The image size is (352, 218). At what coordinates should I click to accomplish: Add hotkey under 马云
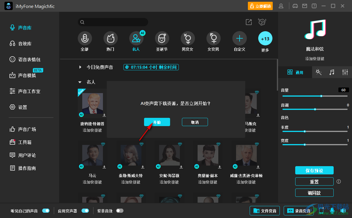tap(92, 182)
